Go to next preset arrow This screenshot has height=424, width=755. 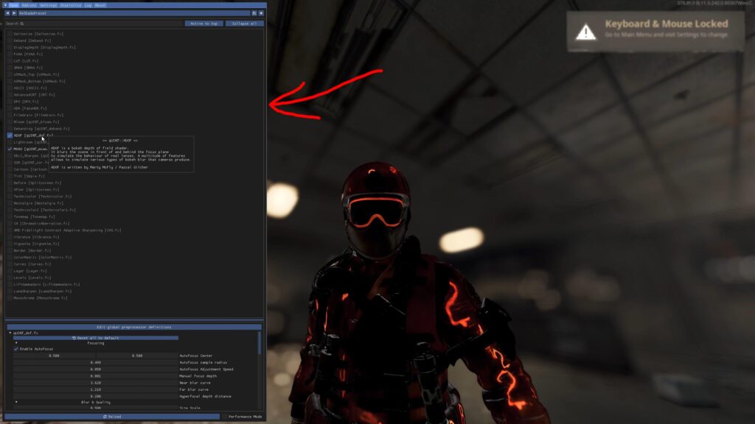14,13
